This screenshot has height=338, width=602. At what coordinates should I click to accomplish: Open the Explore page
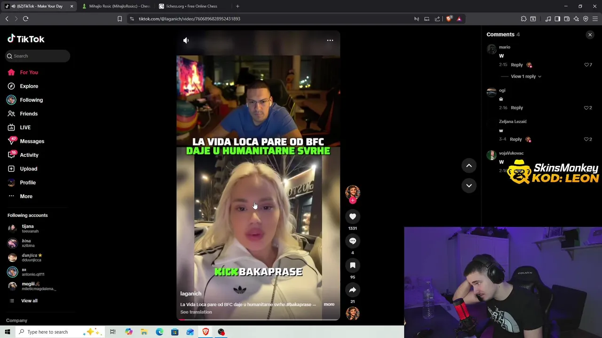pos(29,86)
